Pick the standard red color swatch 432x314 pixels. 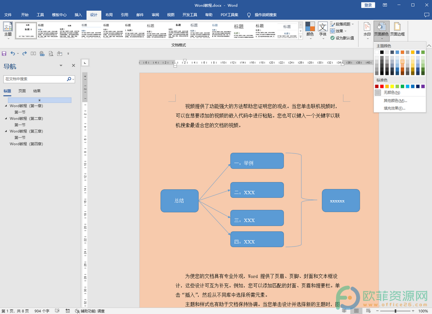(382, 86)
